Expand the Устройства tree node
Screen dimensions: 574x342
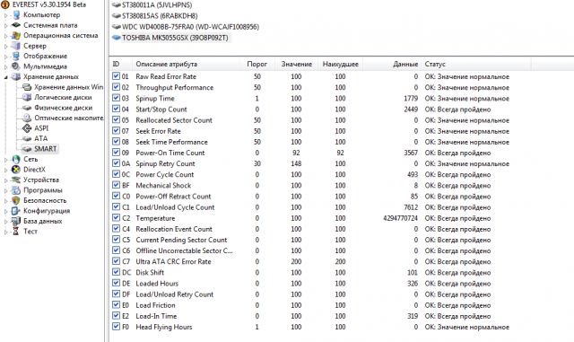coord(5,180)
